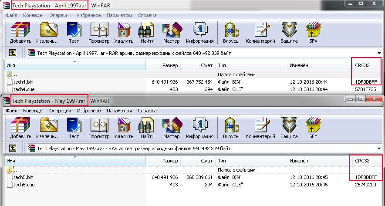Sort by Размер column in April 1997 window
The width and height of the screenshot is (385, 206).
pyautogui.click(x=163, y=65)
